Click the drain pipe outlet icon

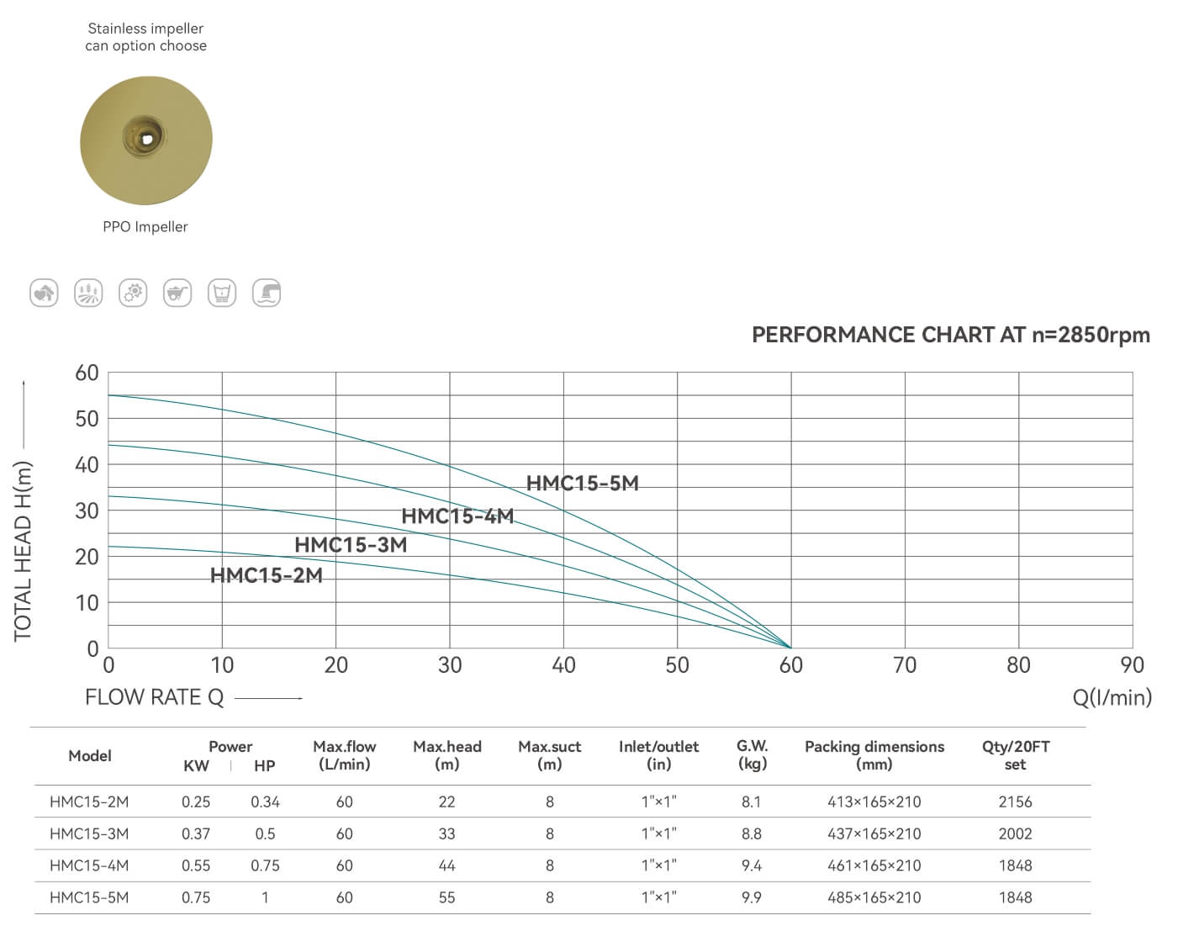coord(267,293)
